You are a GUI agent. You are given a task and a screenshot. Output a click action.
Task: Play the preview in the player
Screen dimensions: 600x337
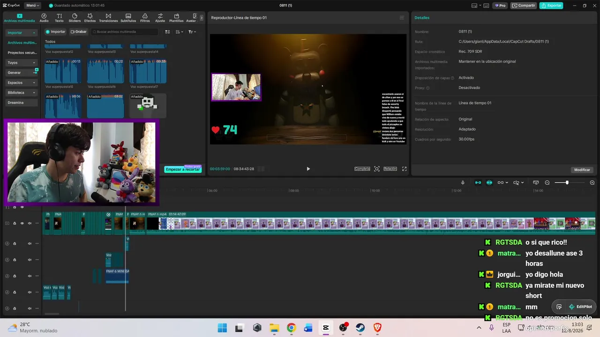tap(308, 169)
